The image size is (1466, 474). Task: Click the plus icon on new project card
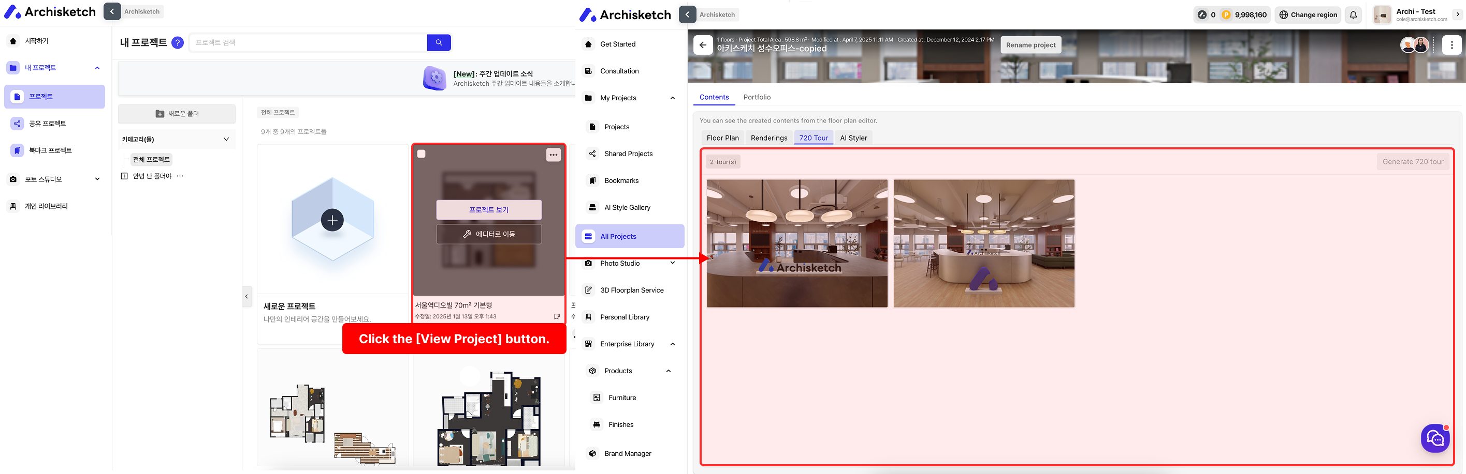click(332, 220)
